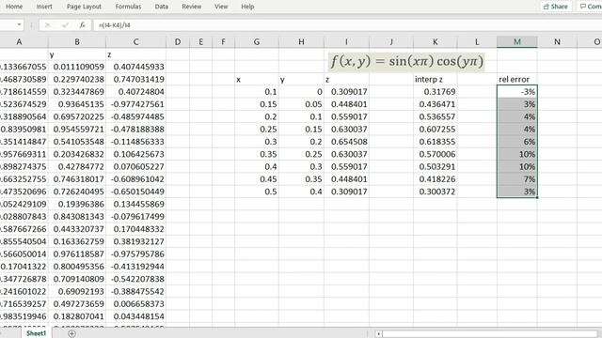Click horizontal scrollbar left arrow

click(378, 334)
